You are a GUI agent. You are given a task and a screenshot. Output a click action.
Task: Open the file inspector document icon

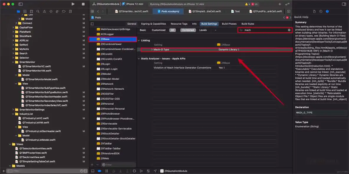(314, 11)
